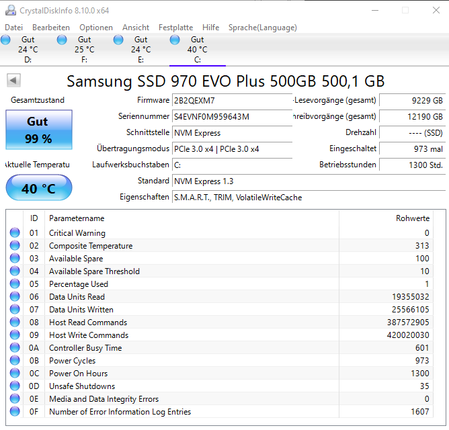Click the total writes value 12190 GB
Screen dimensions: 449x430
tap(412, 116)
